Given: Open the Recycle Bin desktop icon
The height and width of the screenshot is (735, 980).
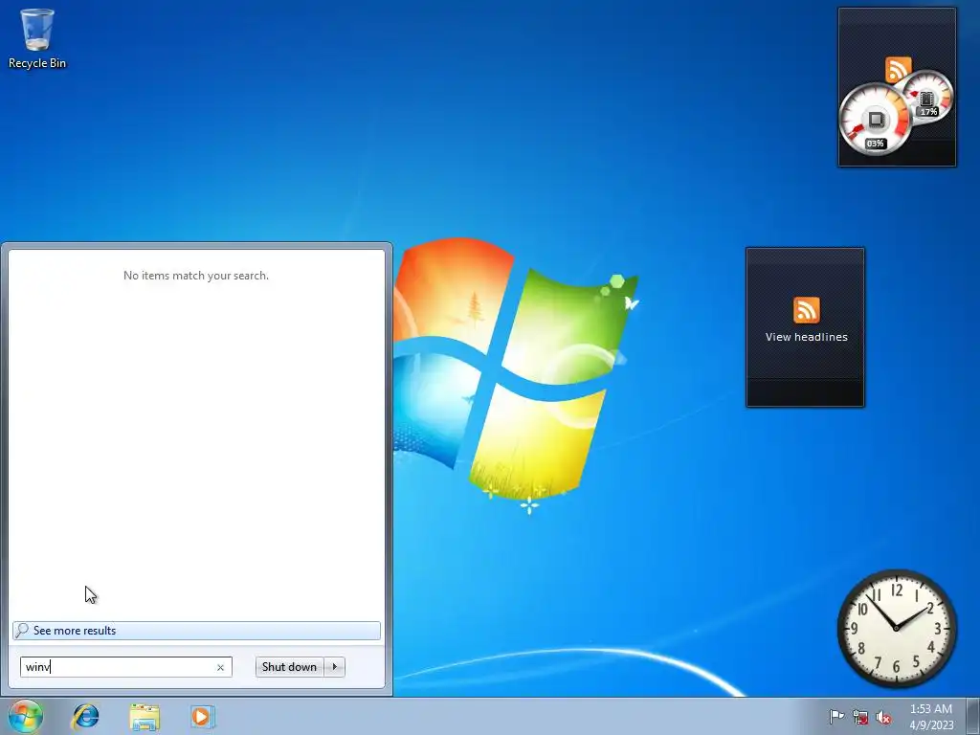Looking at the screenshot, I should (x=37, y=38).
